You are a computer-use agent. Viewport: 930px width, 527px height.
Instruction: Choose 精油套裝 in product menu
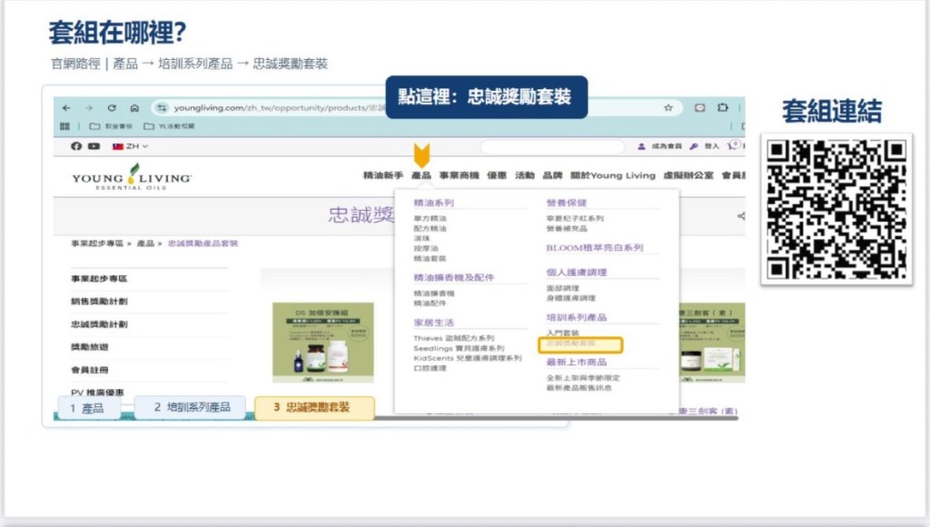click(430, 258)
